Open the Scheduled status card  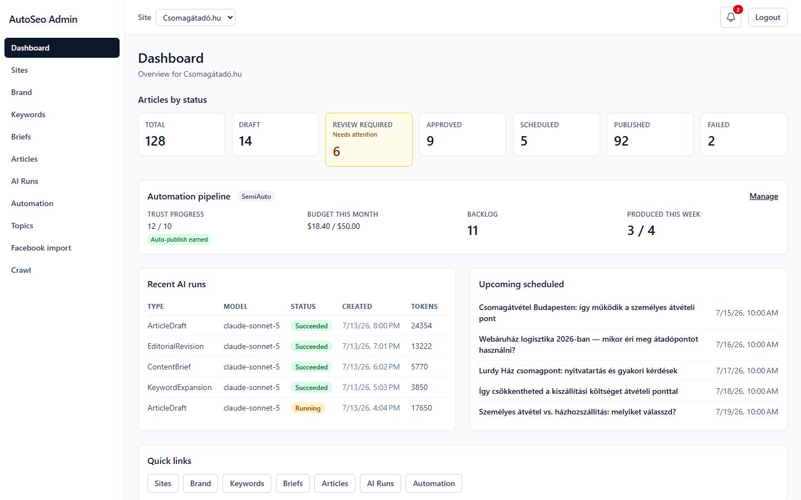tap(556, 134)
